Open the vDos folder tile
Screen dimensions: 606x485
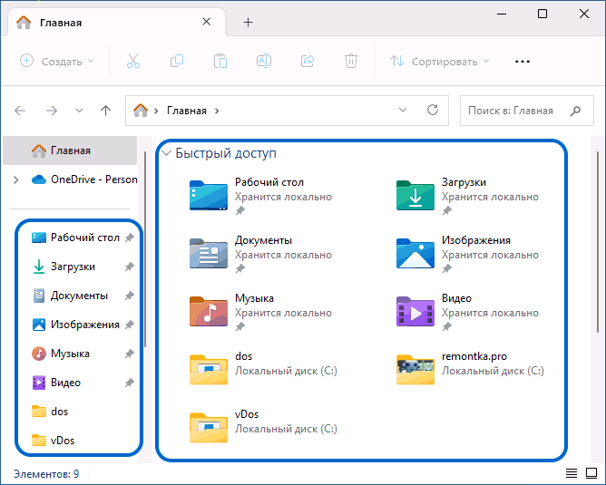(x=265, y=425)
